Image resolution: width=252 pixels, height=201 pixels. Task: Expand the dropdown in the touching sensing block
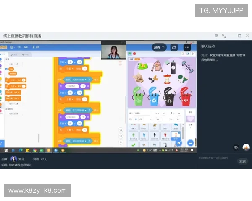[x=85, y=80]
